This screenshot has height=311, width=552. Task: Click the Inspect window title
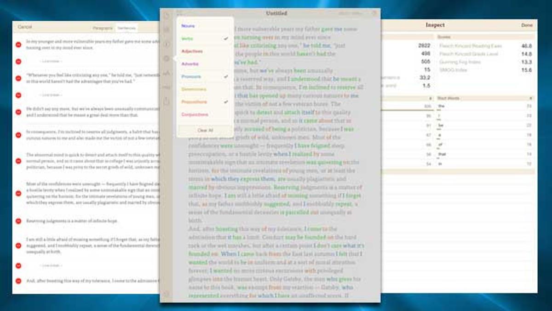pos(435,25)
